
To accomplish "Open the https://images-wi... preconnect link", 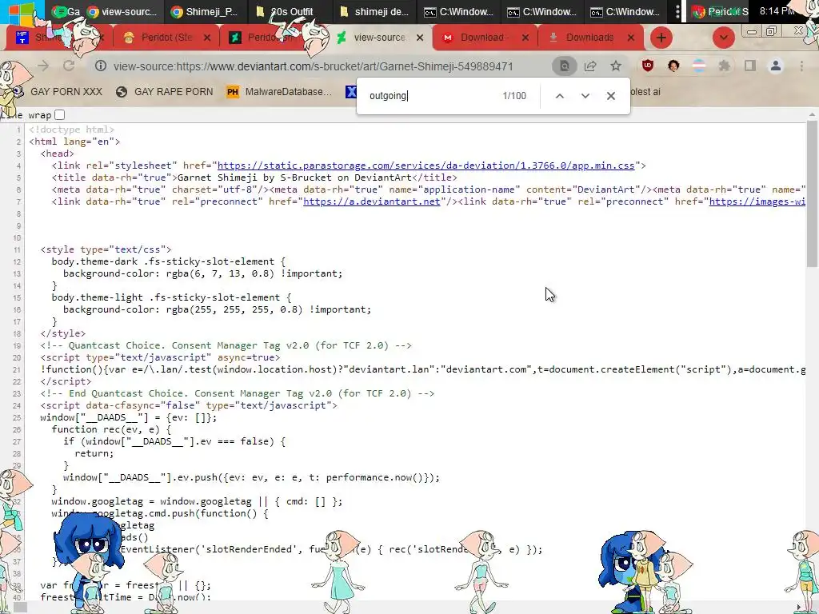I will [757, 201].
